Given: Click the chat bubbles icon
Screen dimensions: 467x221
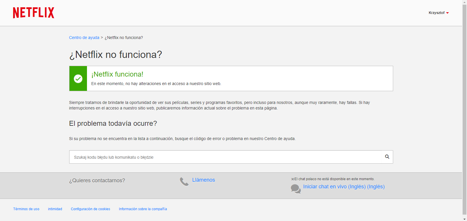Looking at the screenshot, I should coord(296,189).
